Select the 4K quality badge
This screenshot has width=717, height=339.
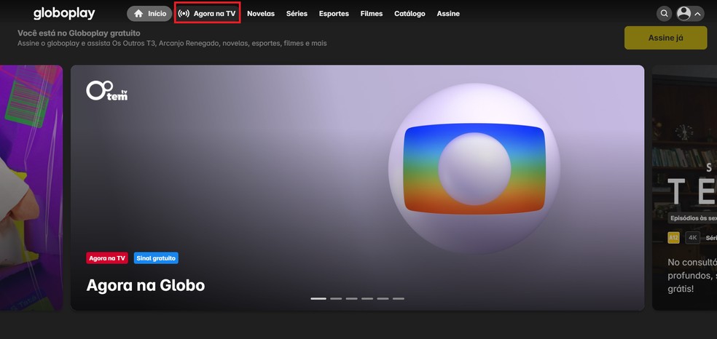(x=693, y=238)
